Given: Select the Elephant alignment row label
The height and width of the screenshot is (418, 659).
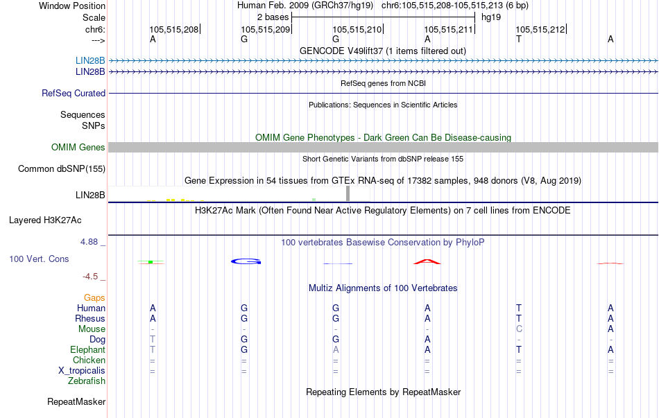Looking at the screenshot, I should [x=87, y=350].
